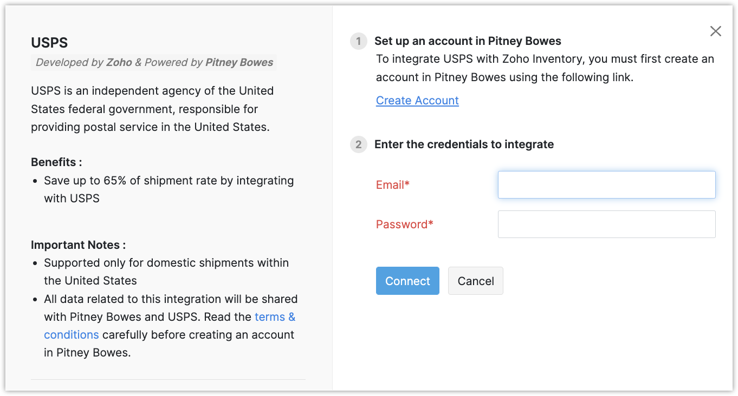Image resolution: width=738 pixels, height=396 pixels.
Task: Click the red Password label
Action: pos(404,225)
